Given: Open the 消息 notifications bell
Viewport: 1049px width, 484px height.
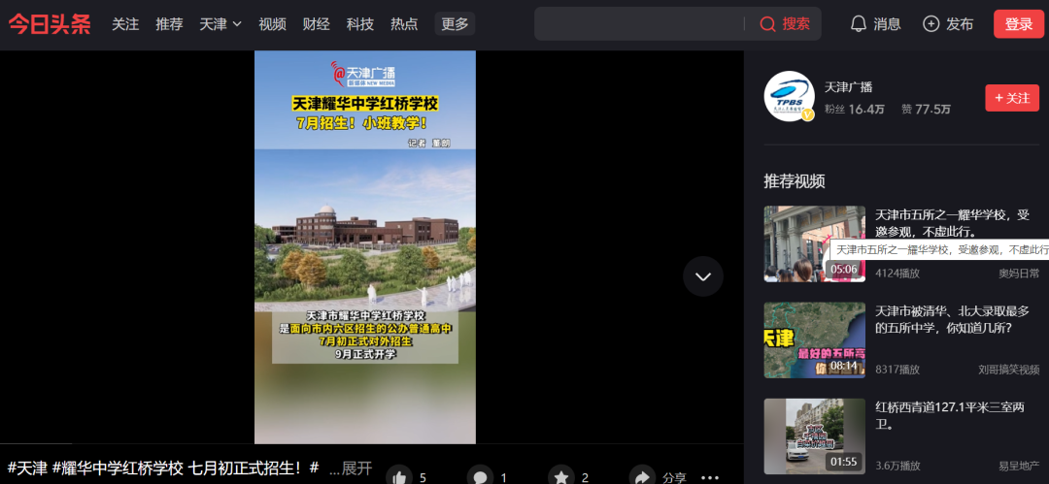Looking at the screenshot, I should tap(858, 24).
